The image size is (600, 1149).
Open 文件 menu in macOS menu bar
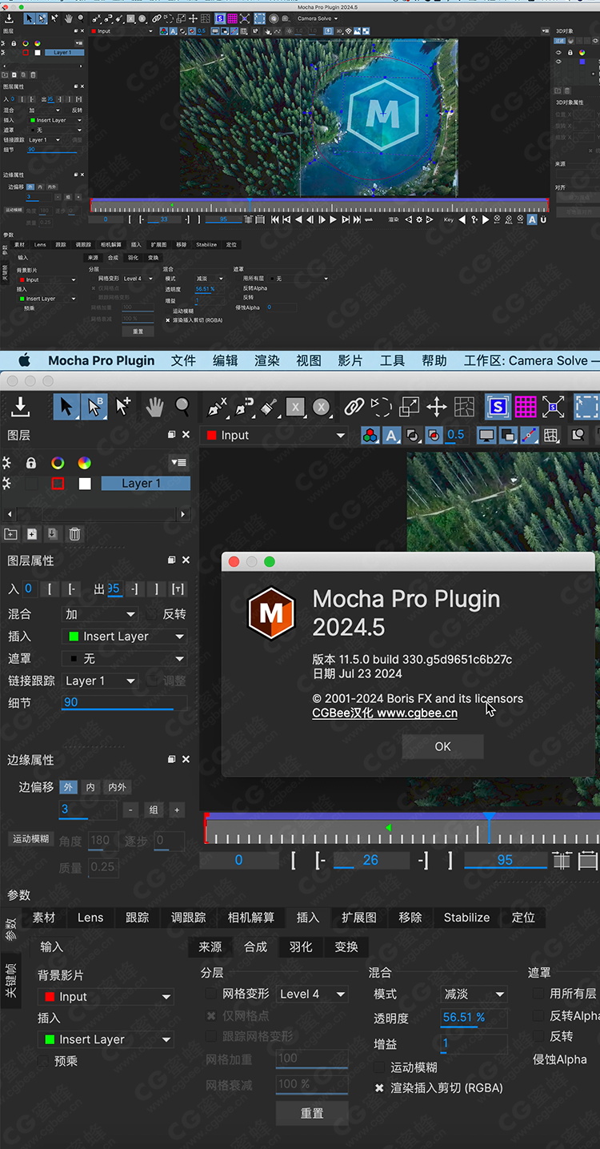(183, 360)
